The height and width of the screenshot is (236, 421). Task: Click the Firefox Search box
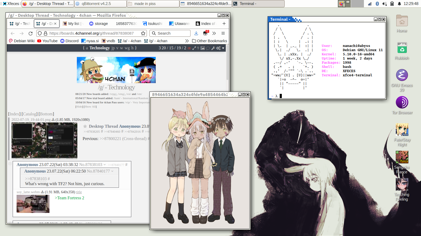pyautogui.click(x=170, y=33)
